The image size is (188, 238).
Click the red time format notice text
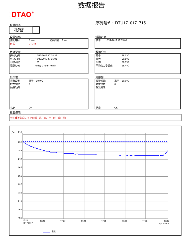pyautogui.click(x=38, y=118)
